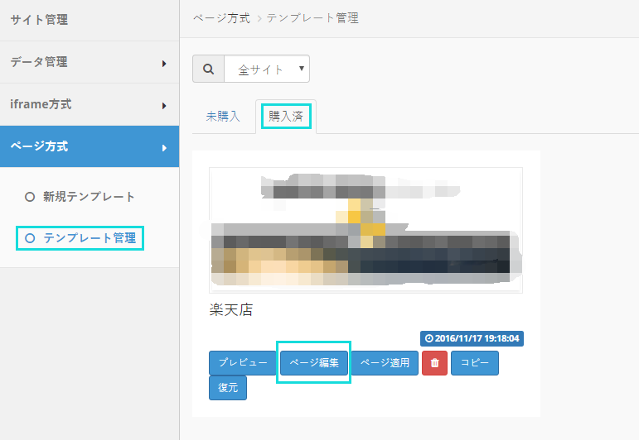The height and width of the screenshot is (440, 639).
Task: Click the circle icon beside 新規テンプレート
Action: (x=30, y=197)
